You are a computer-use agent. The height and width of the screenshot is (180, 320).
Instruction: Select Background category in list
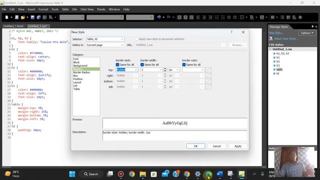(80, 65)
